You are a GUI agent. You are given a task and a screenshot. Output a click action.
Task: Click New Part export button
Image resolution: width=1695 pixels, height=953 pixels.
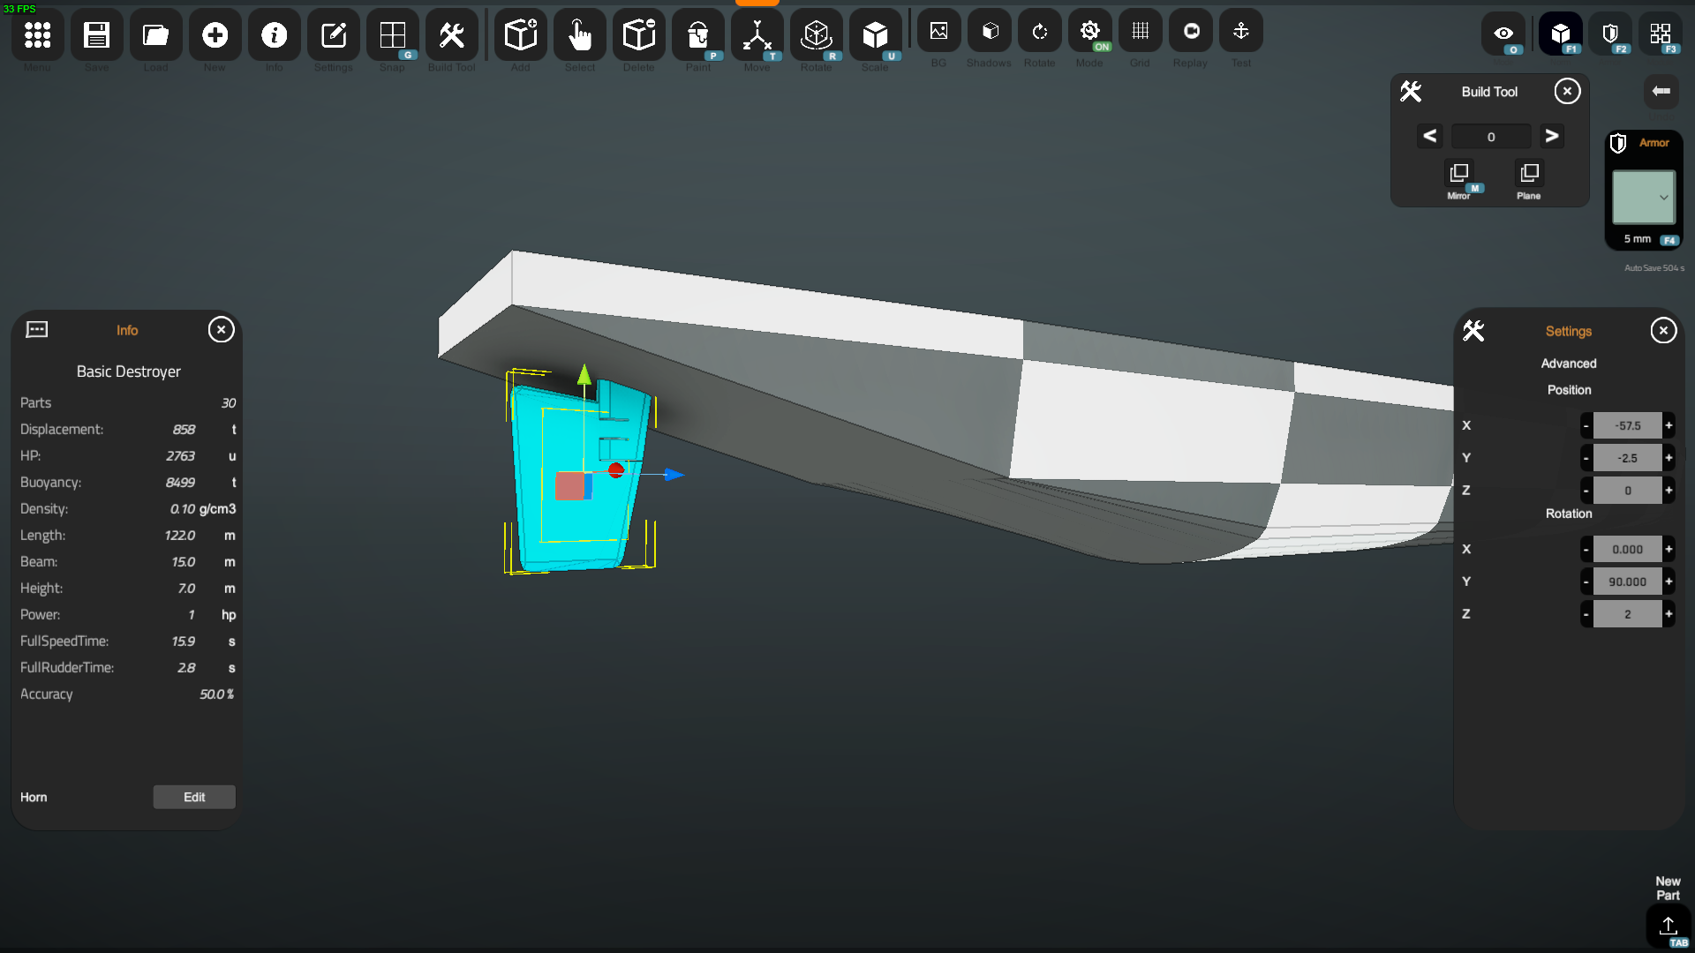pos(1668,926)
